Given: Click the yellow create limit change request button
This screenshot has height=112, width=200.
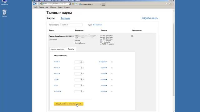Looking at the screenshot, I should point(69,104).
